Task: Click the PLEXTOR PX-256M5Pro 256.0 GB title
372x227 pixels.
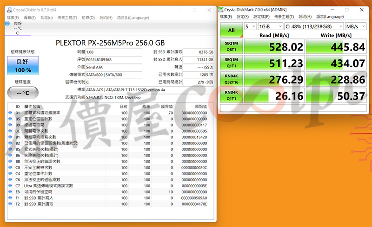Action: click(110, 43)
